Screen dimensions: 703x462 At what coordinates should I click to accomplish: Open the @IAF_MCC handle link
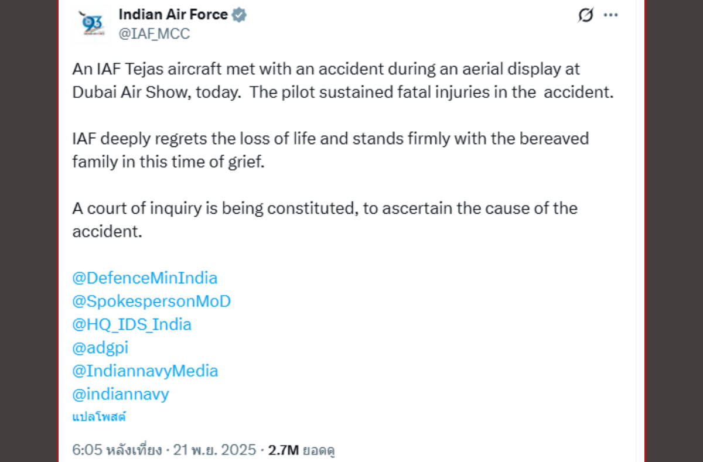pyautogui.click(x=154, y=34)
